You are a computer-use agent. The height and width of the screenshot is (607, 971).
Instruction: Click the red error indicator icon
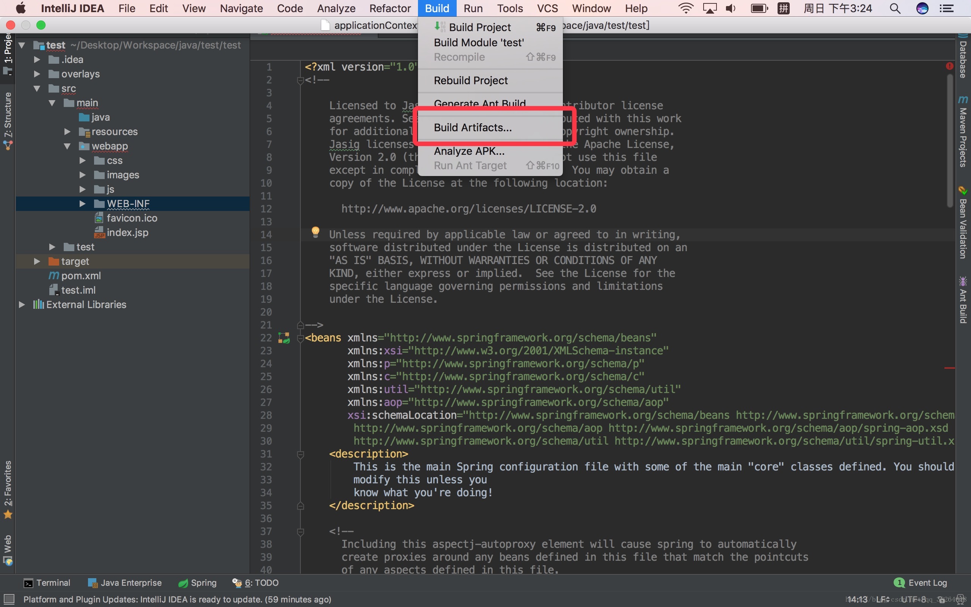(x=949, y=66)
